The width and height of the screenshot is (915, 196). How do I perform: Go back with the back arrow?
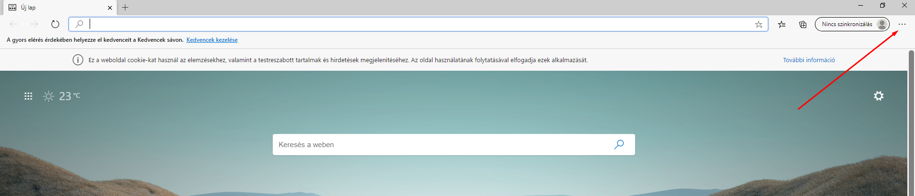coord(13,24)
